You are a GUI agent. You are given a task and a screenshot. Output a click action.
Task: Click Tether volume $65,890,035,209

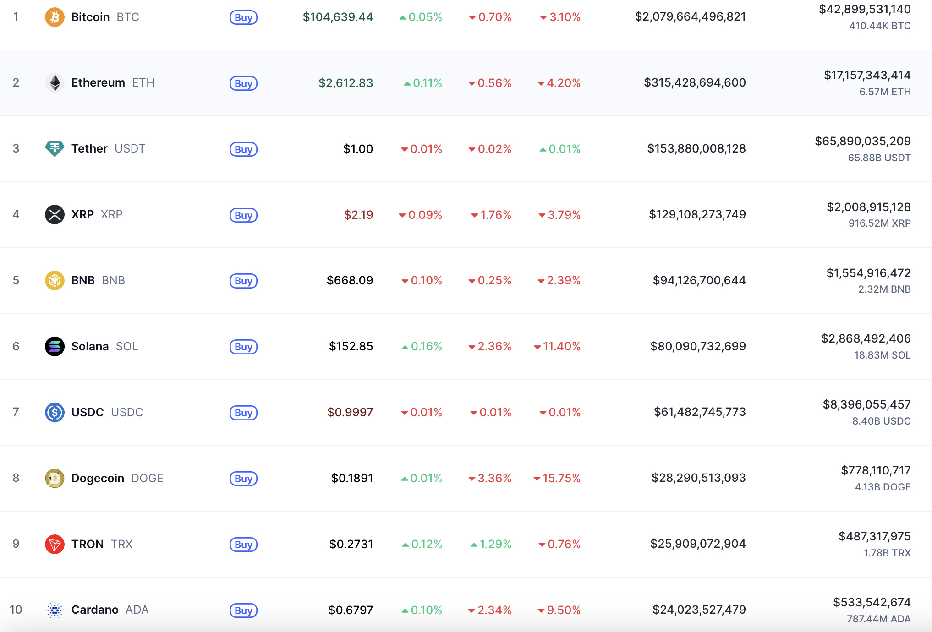[863, 141]
